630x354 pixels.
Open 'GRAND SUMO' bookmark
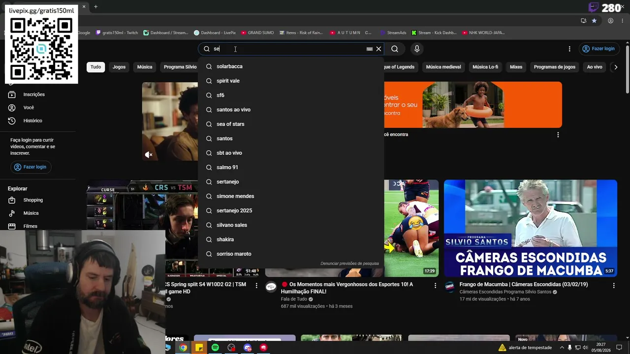coord(257,33)
